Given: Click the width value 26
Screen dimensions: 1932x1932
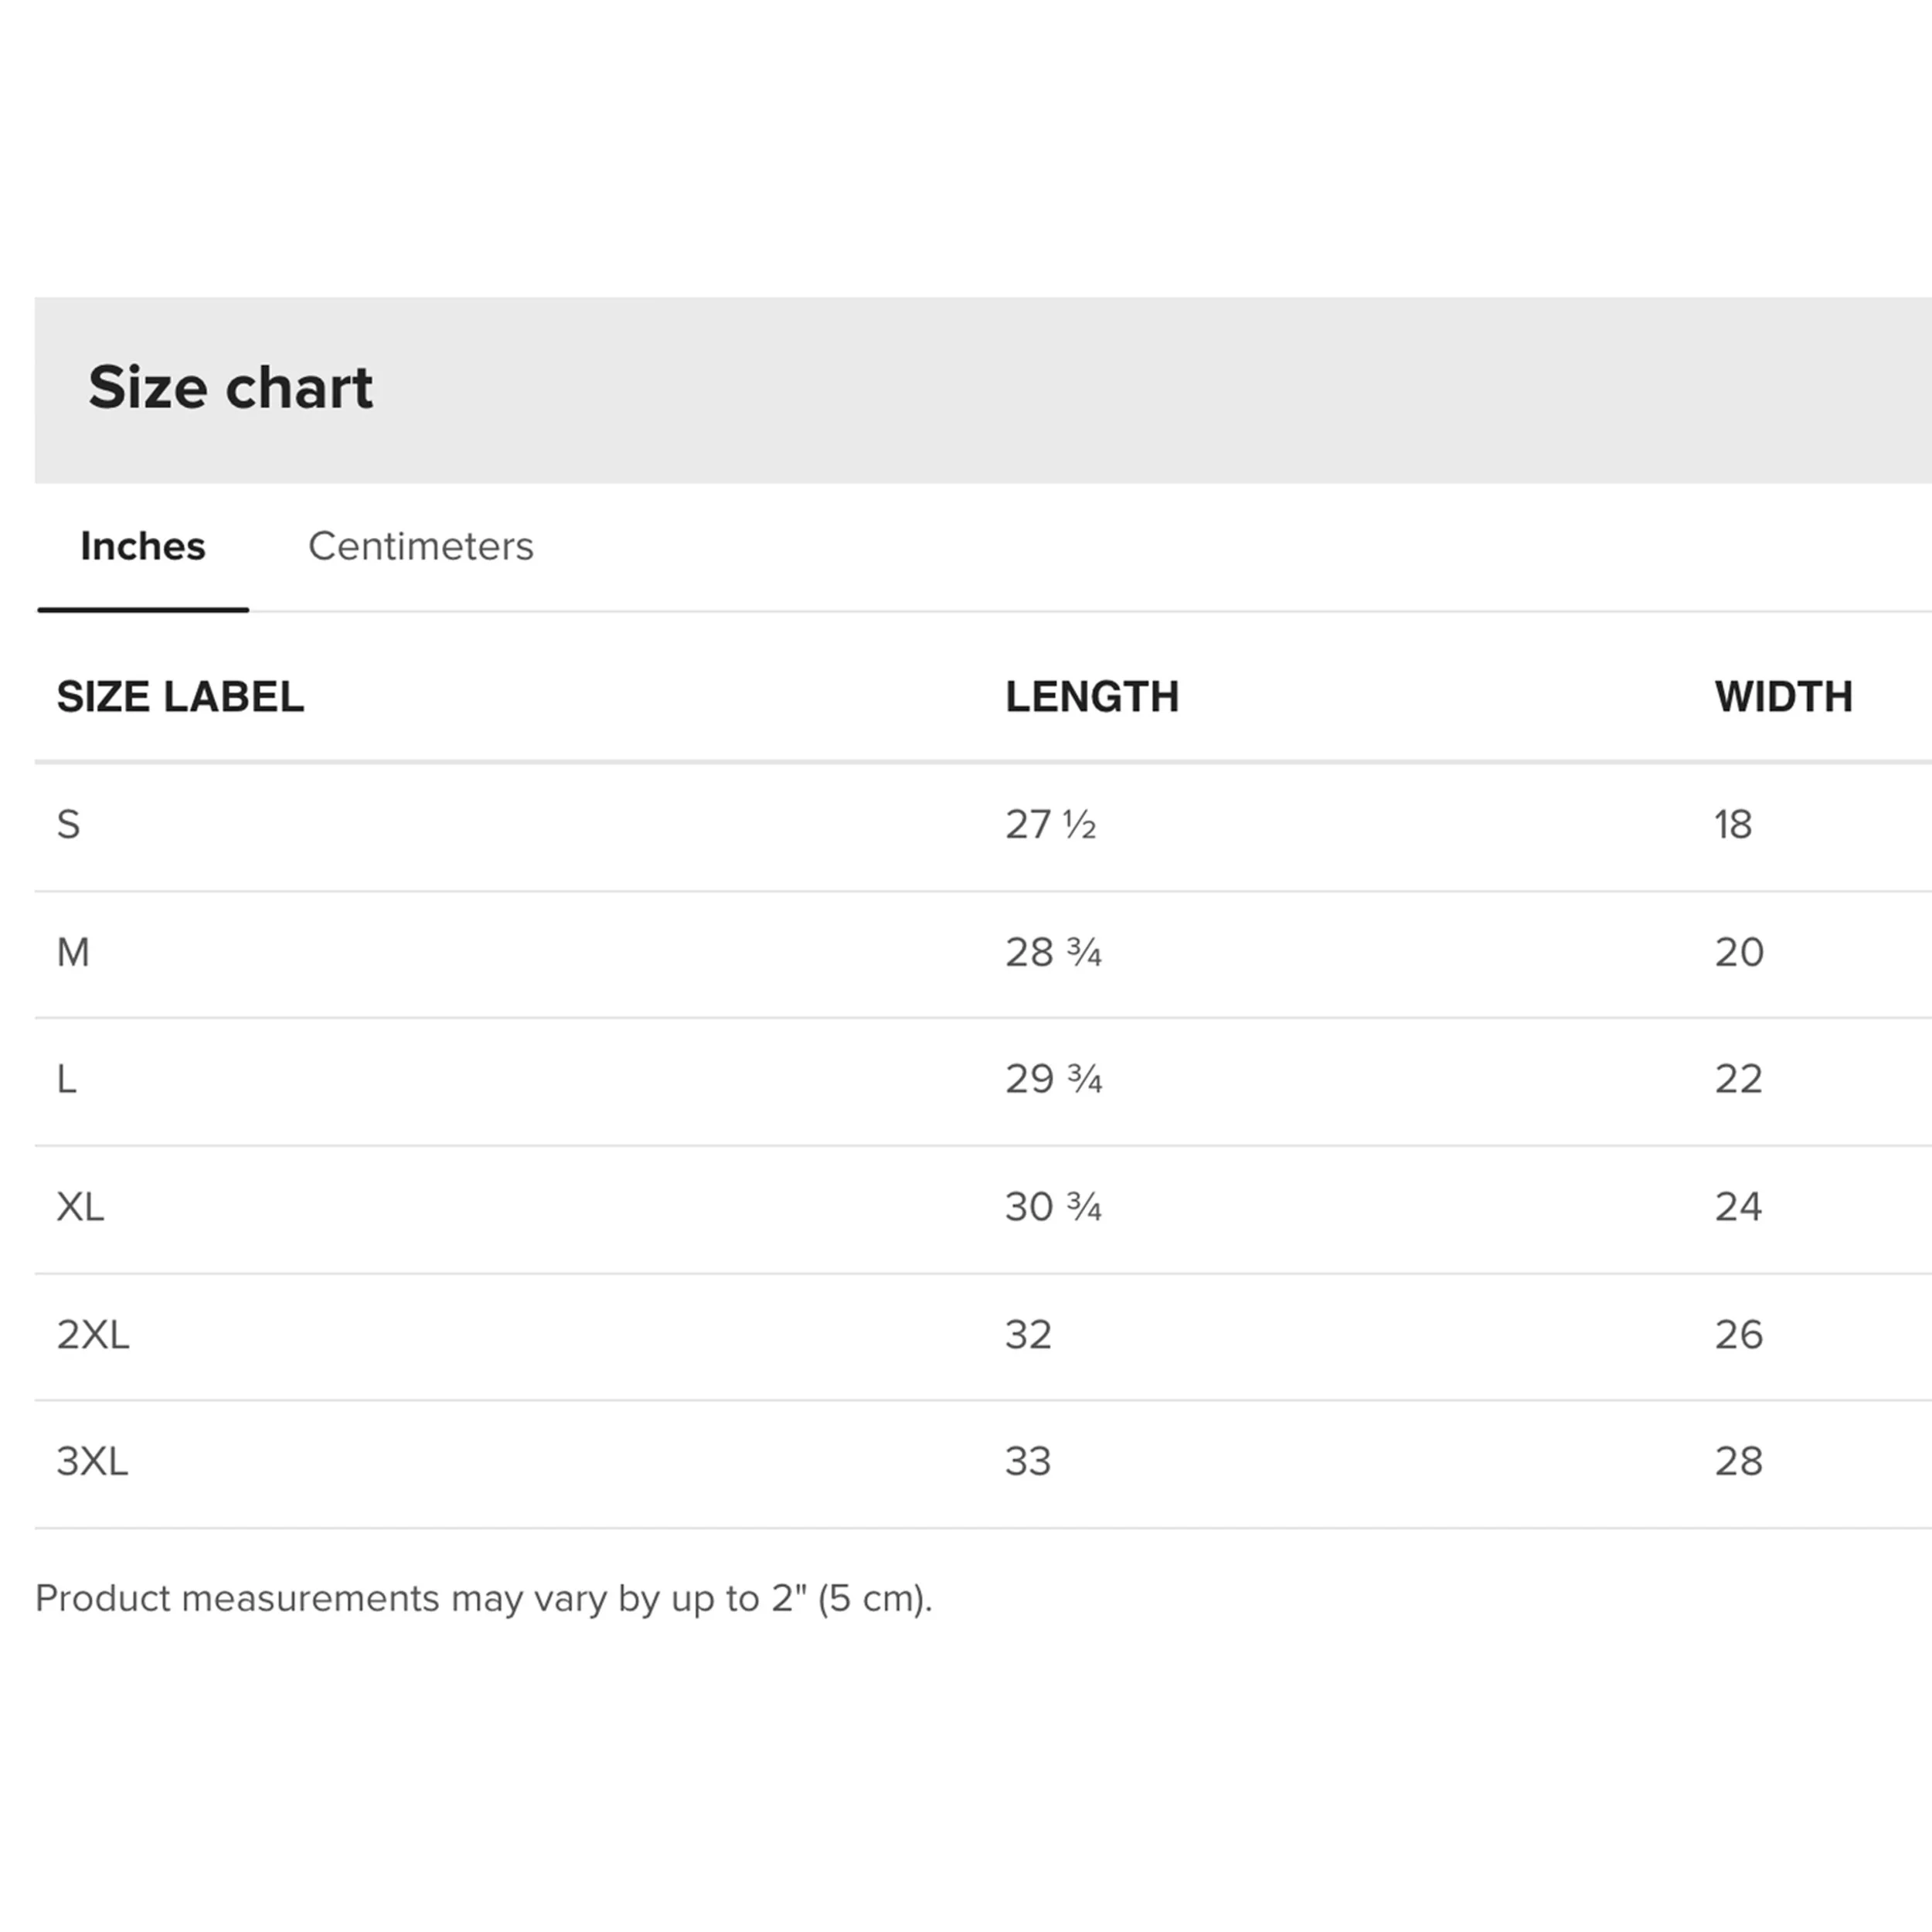Looking at the screenshot, I should [x=1739, y=1335].
